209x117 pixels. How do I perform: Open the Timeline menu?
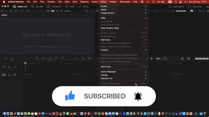(x=51, y=2)
